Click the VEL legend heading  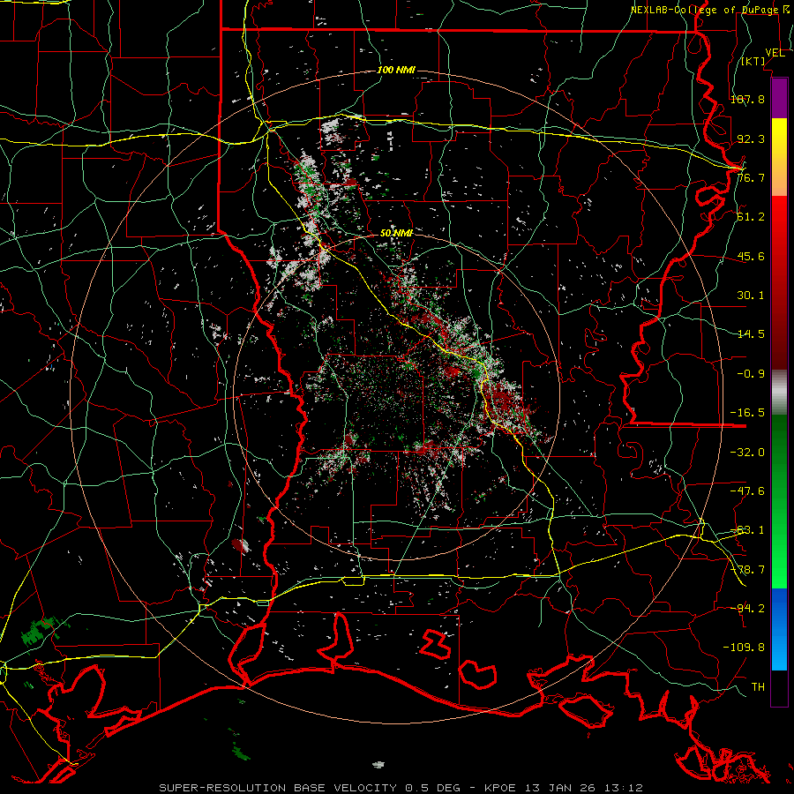(775, 53)
